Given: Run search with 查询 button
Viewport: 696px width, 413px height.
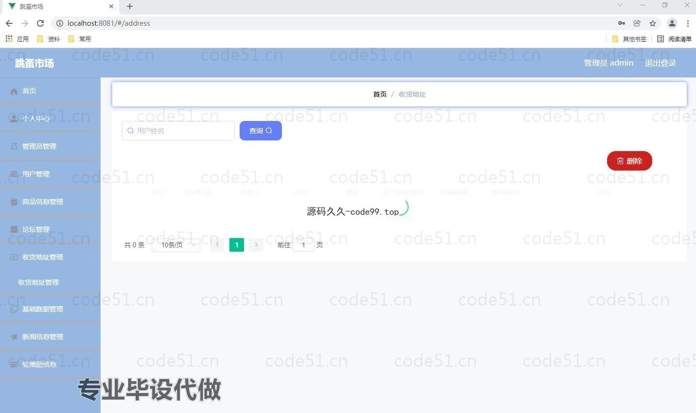Looking at the screenshot, I should tap(261, 131).
